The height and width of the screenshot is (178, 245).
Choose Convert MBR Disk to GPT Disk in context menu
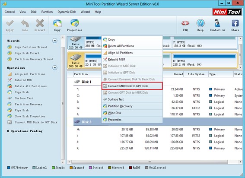[132, 86]
